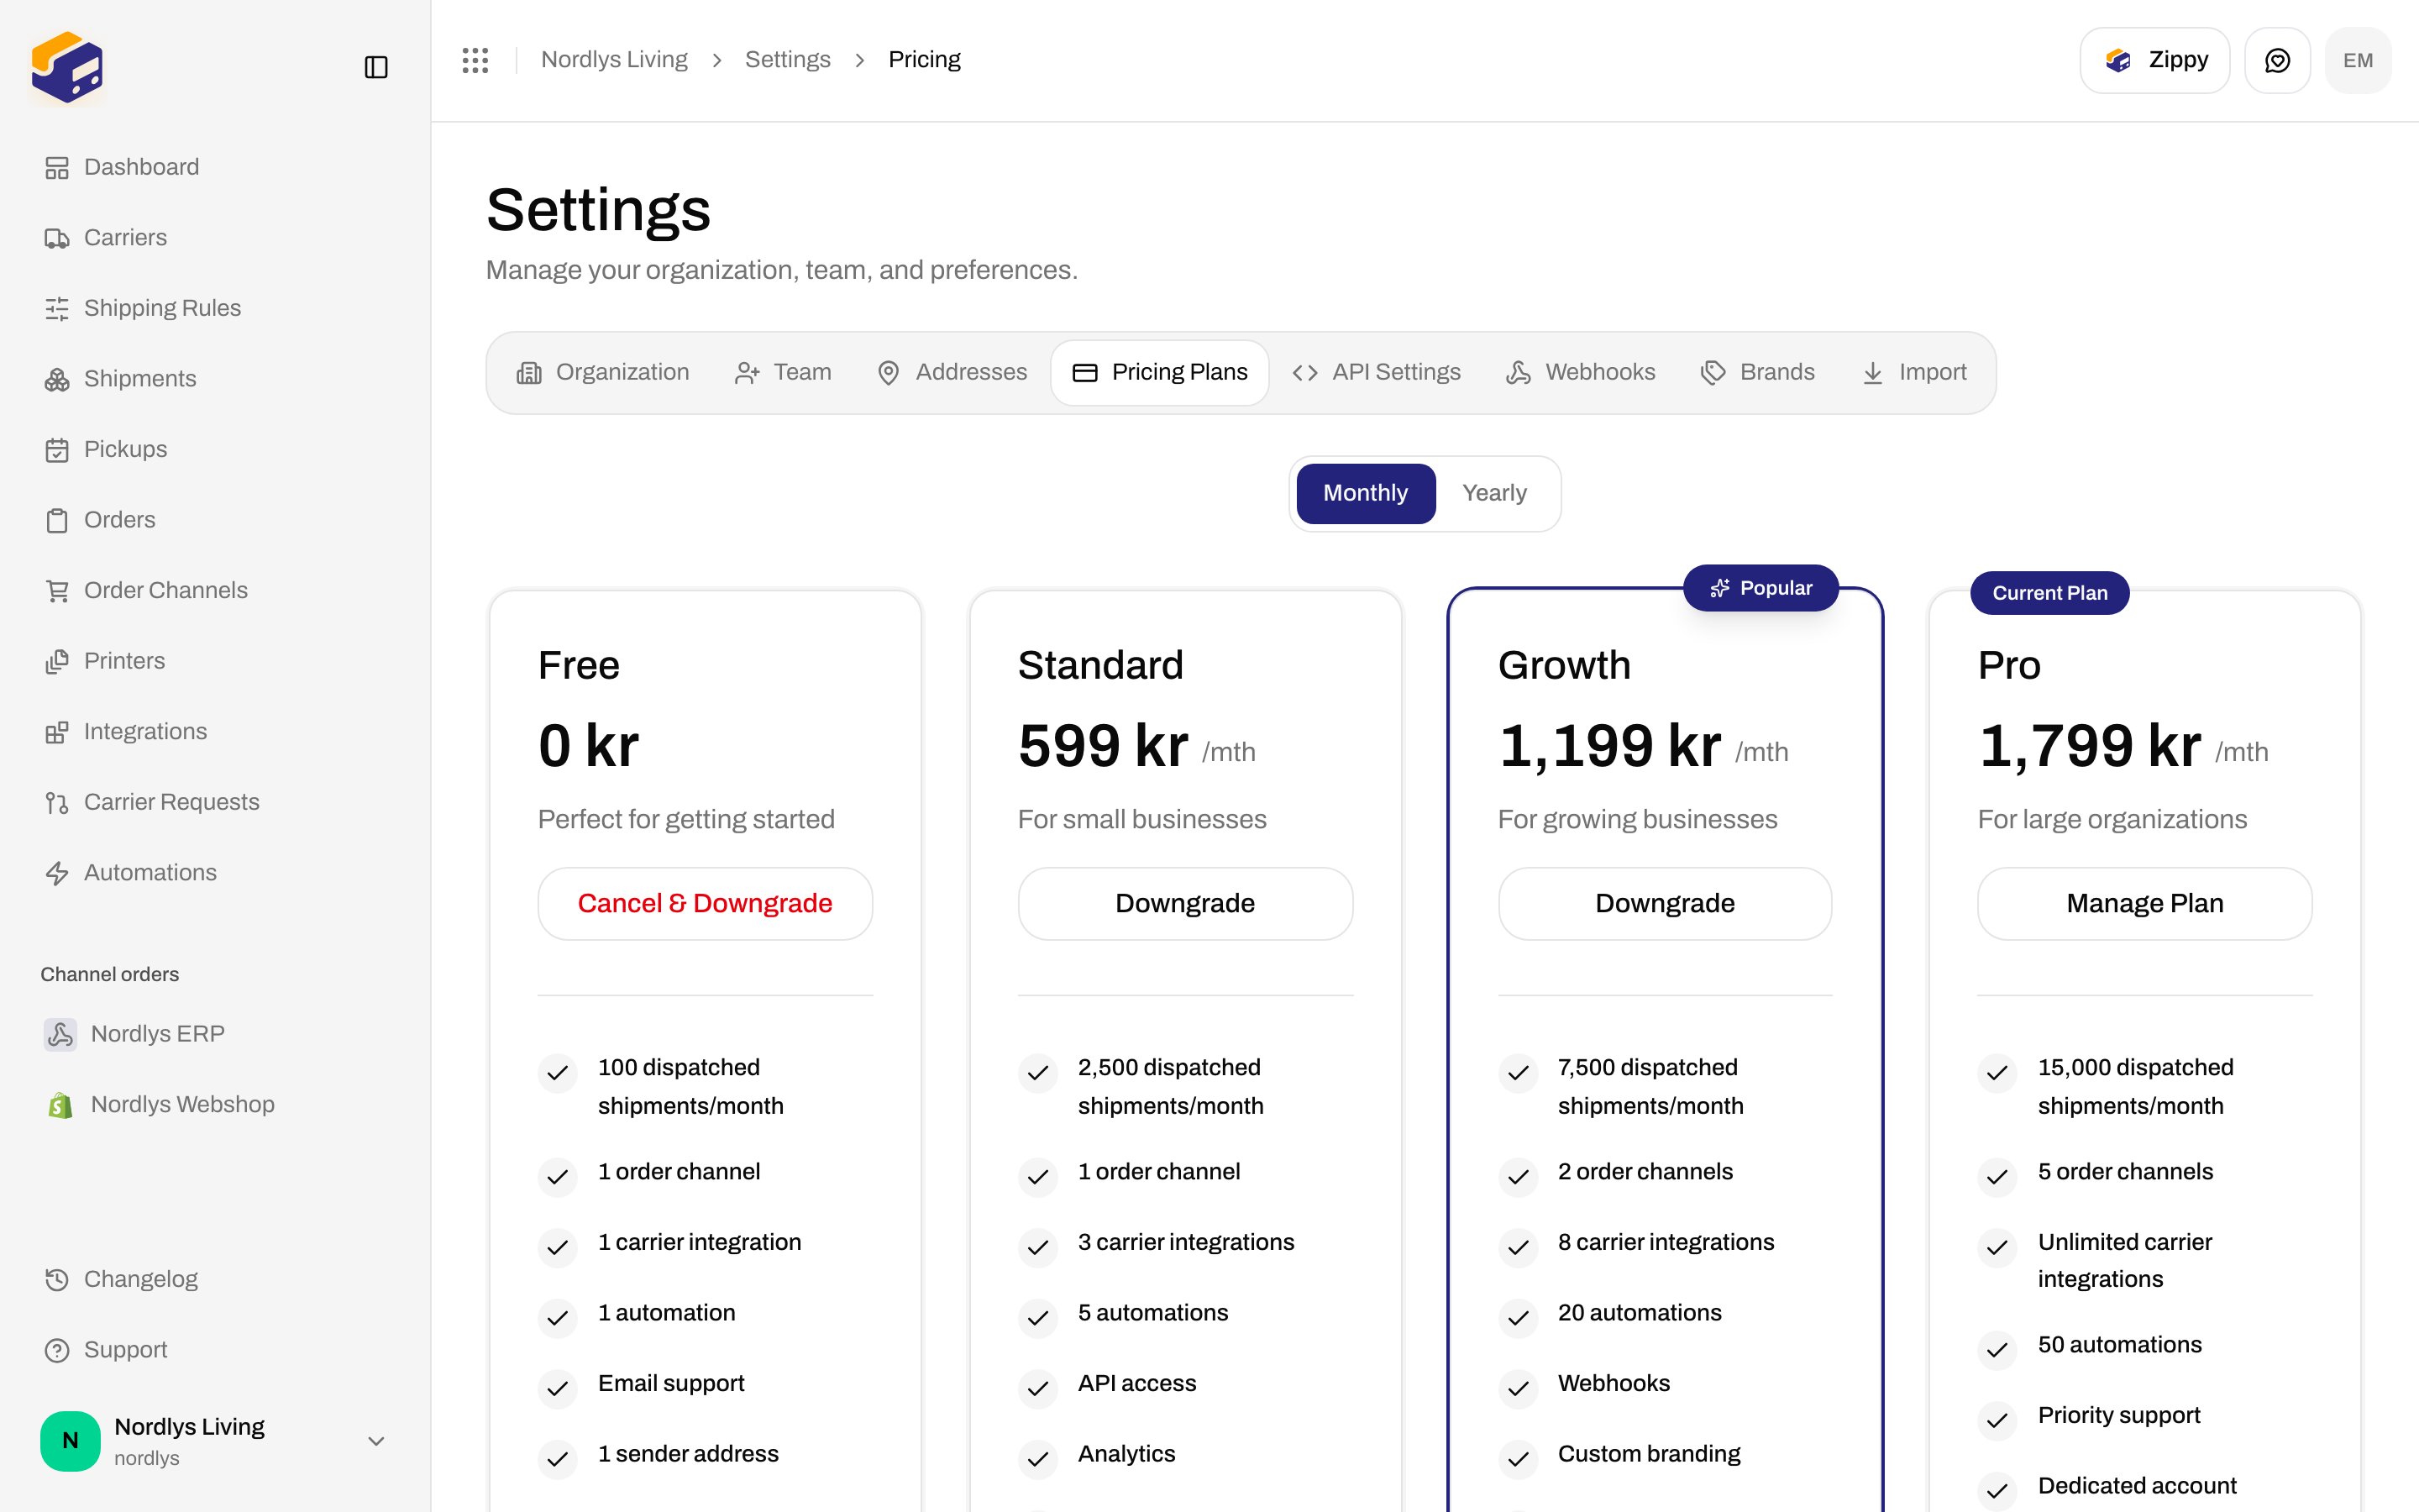Click '1 sender address' feature in Free

688,1454
